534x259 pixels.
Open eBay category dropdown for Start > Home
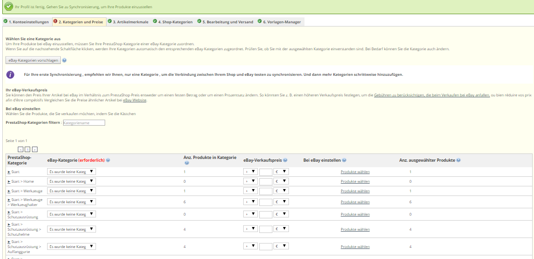71,181
